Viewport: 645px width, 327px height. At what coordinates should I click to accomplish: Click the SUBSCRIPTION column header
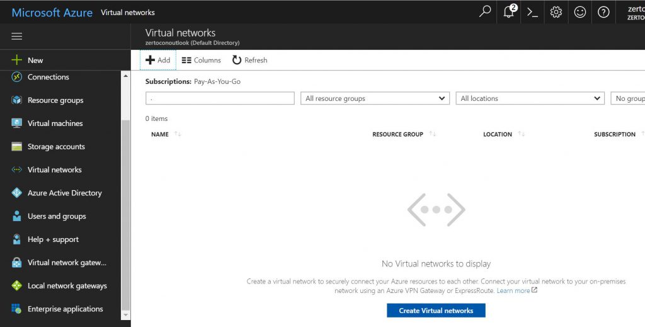click(x=615, y=134)
